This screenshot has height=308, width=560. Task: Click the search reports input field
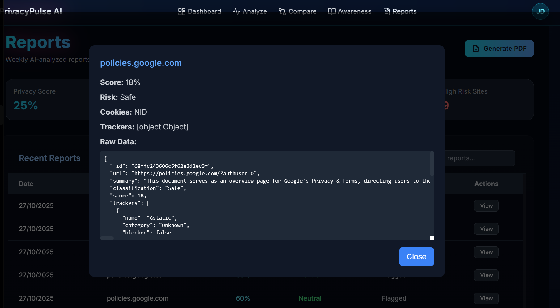(480, 158)
